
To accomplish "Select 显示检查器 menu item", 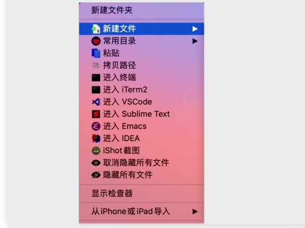I will (x=141, y=194).
